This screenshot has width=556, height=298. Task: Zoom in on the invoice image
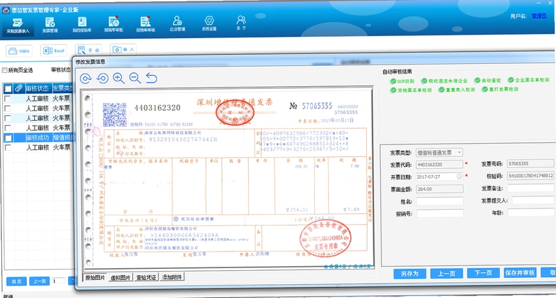click(118, 78)
